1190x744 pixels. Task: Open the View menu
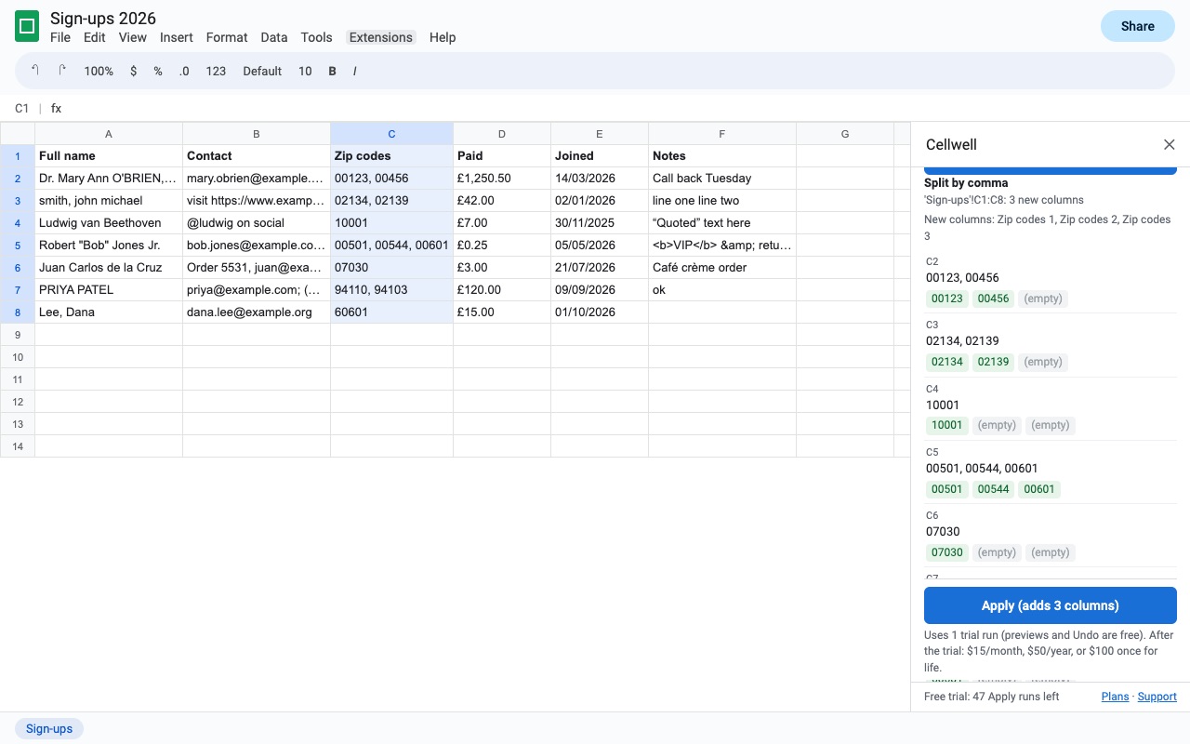click(x=133, y=37)
